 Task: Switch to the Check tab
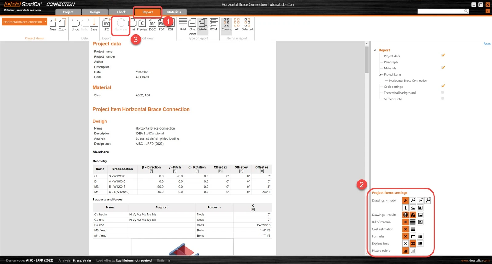pyautogui.click(x=121, y=12)
